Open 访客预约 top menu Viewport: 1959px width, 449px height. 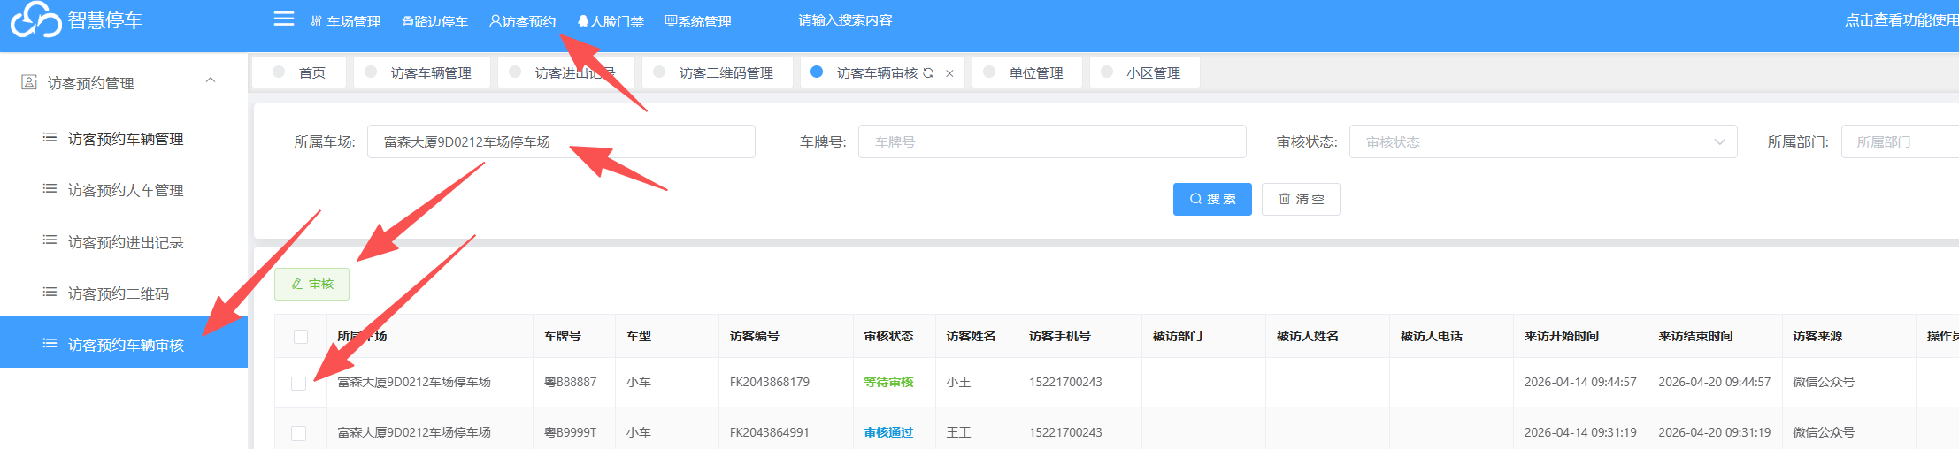point(523,21)
